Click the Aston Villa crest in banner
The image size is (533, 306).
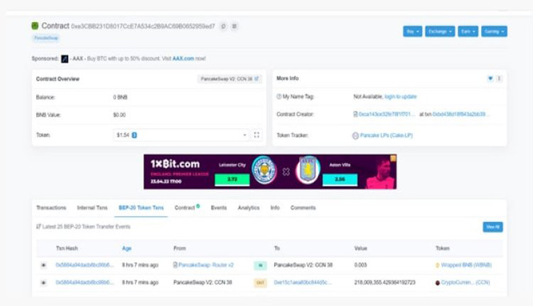click(308, 169)
